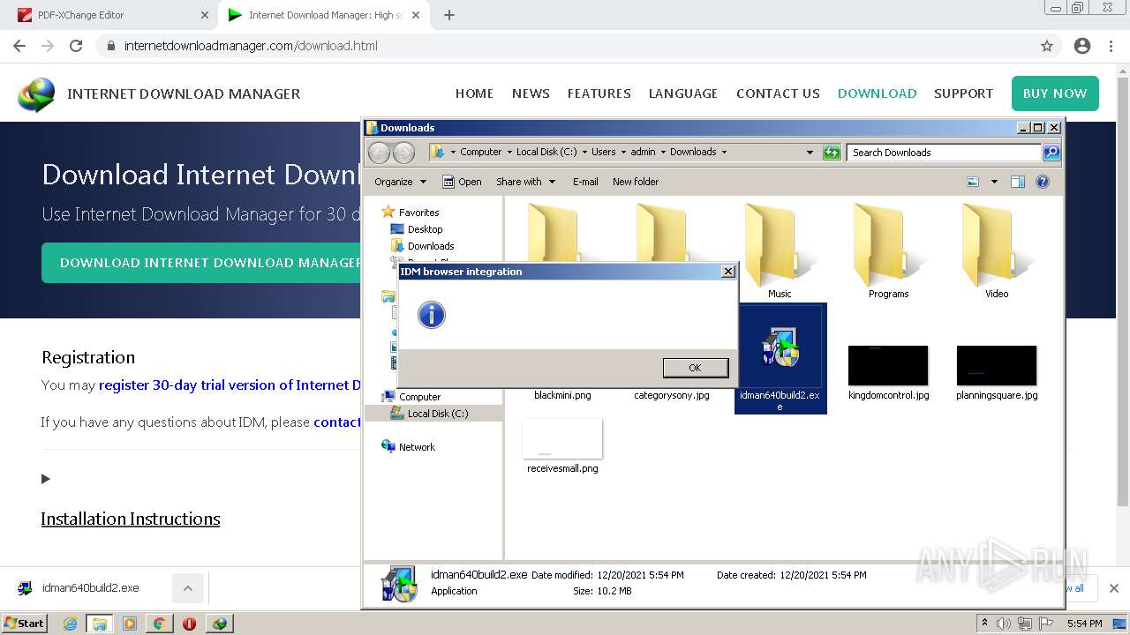The height and width of the screenshot is (635, 1130).
Task: Close the IDM browser integration dialog
Action: point(728,272)
